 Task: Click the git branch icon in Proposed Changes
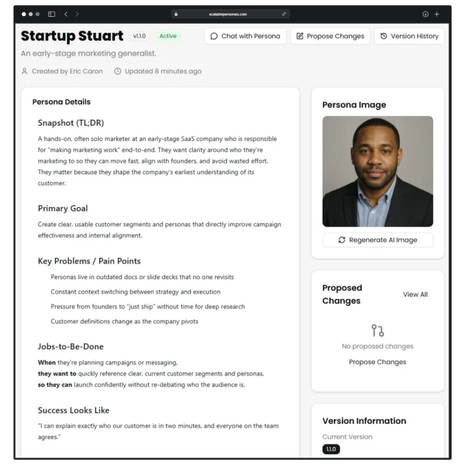377,330
